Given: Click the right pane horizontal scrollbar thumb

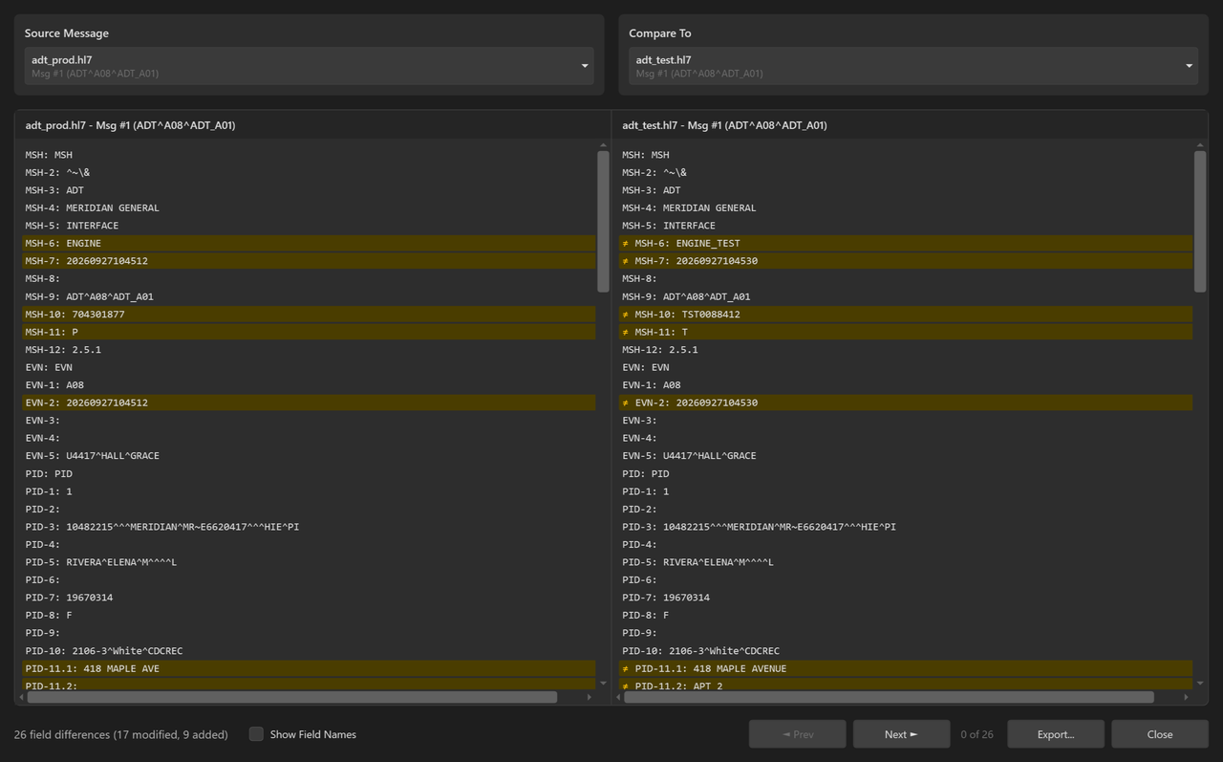Looking at the screenshot, I should coord(889,697).
